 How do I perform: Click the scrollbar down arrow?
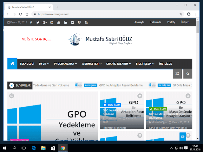(x=198, y=139)
